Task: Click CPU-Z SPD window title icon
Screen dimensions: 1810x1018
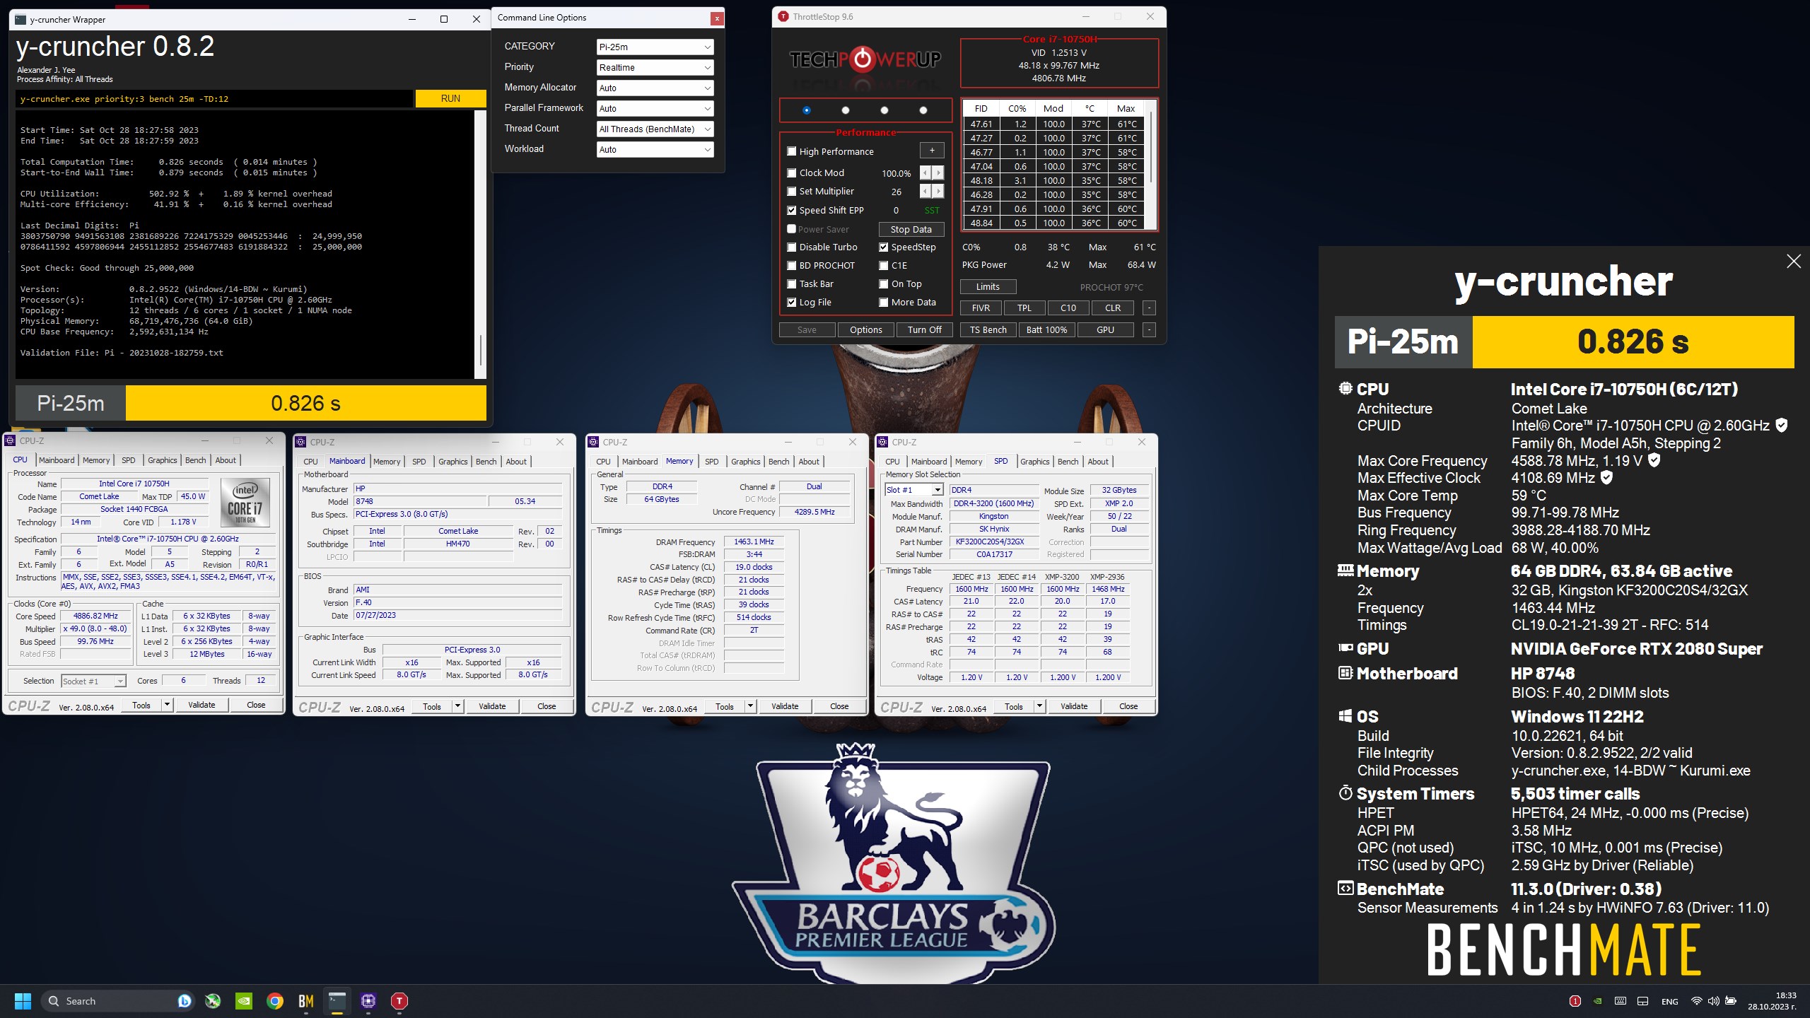Action: coord(882,442)
